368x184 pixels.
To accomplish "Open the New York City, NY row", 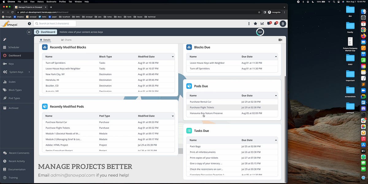I will click(108, 74).
